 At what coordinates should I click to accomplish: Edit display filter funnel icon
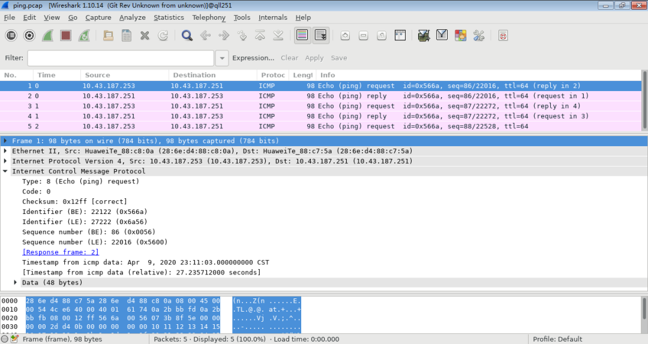(x=442, y=35)
